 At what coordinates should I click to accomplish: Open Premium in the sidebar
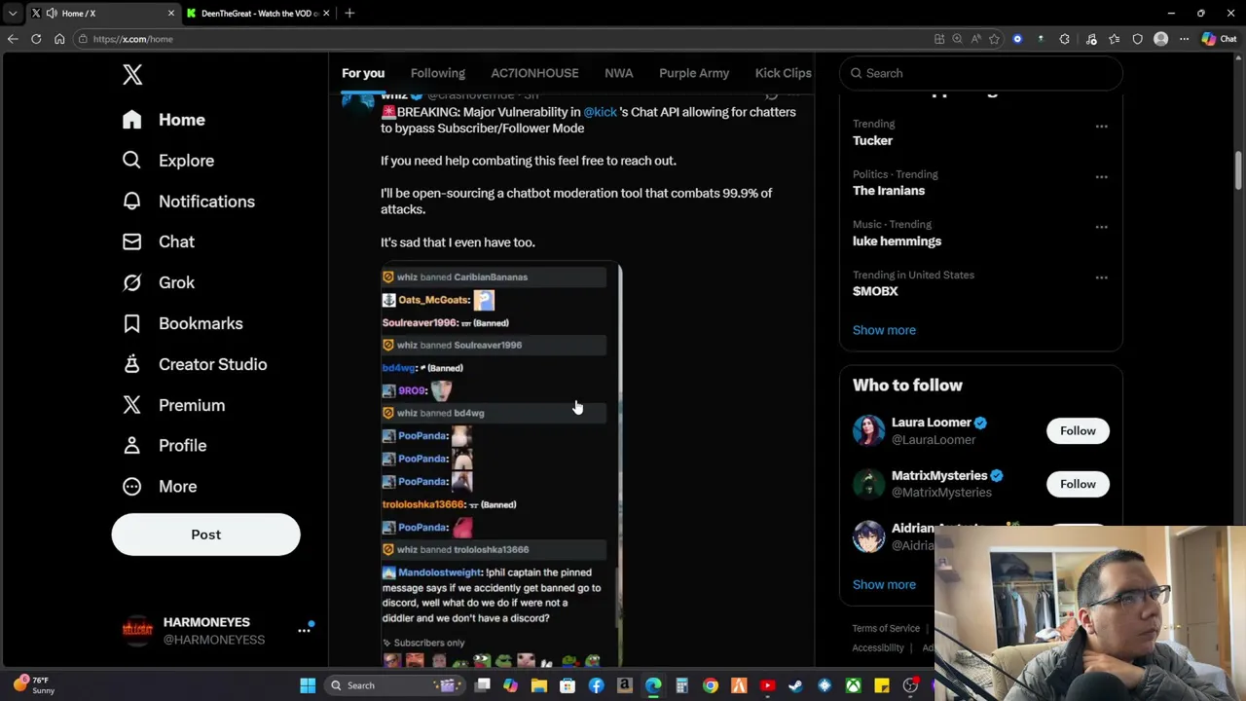[173, 405]
